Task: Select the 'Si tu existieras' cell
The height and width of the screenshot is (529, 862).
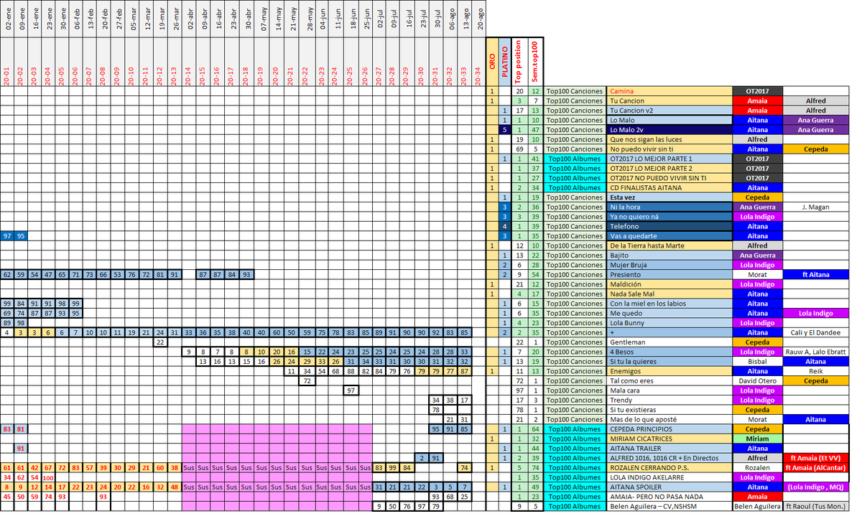Action: [x=669, y=410]
